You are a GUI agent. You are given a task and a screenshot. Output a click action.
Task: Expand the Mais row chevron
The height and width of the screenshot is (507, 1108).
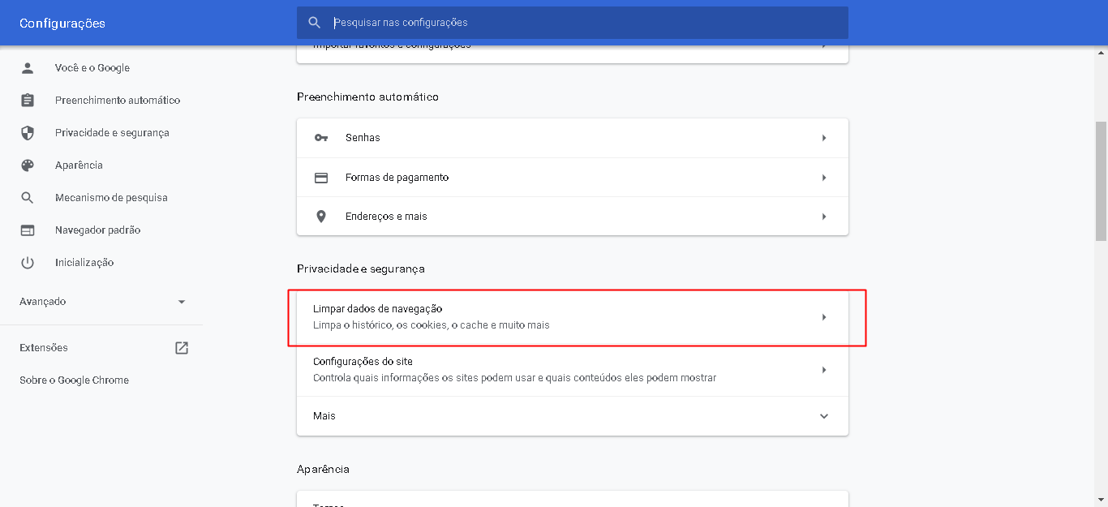pos(824,416)
